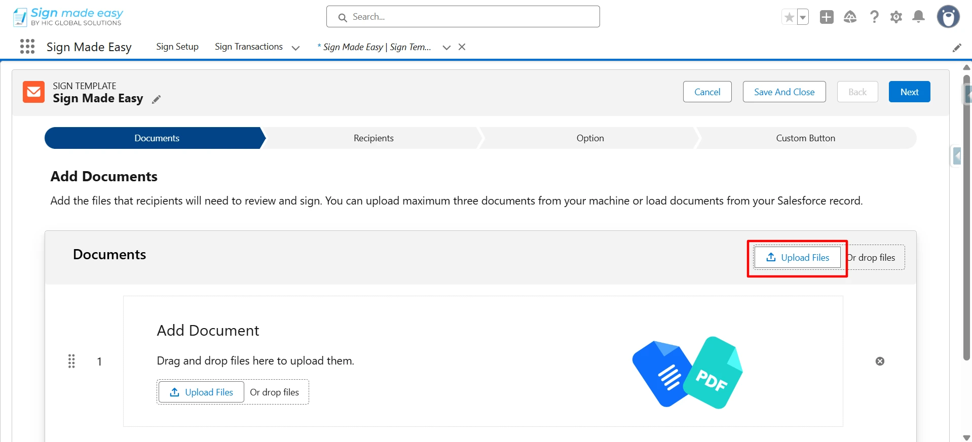Click the Sign Made Easy app name
The image size is (972, 442).
click(x=89, y=47)
